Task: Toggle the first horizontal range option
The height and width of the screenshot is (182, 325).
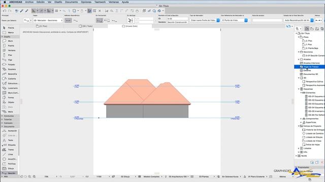Action: click(x=100, y=20)
